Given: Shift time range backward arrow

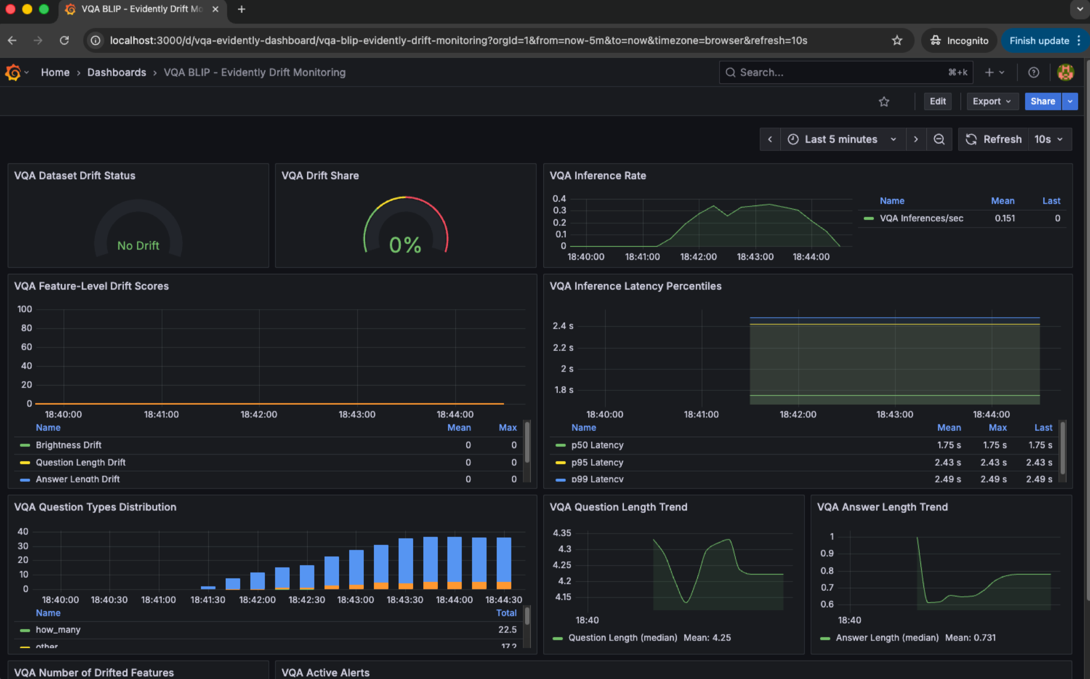Looking at the screenshot, I should pos(770,139).
